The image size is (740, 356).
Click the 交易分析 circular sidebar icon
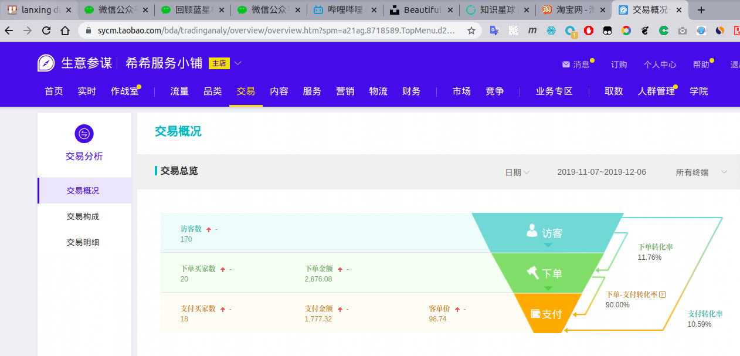[84, 134]
